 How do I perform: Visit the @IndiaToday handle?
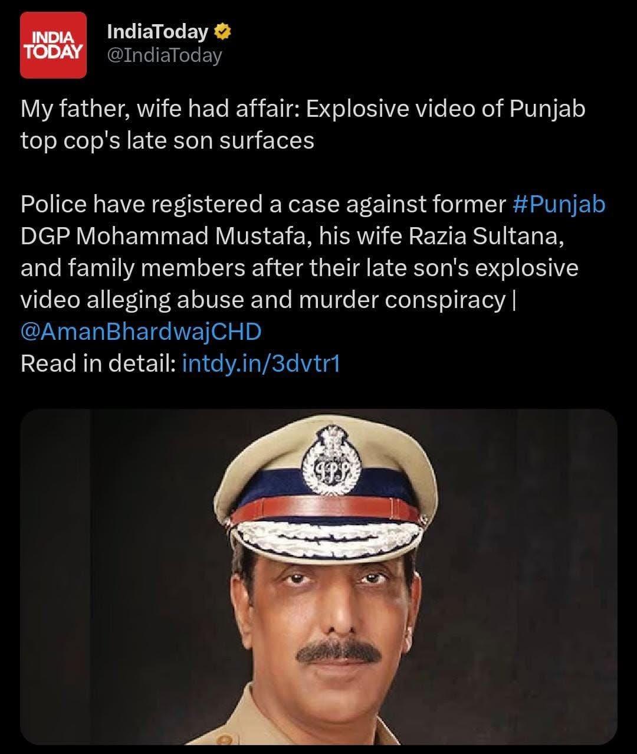(x=164, y=55)
